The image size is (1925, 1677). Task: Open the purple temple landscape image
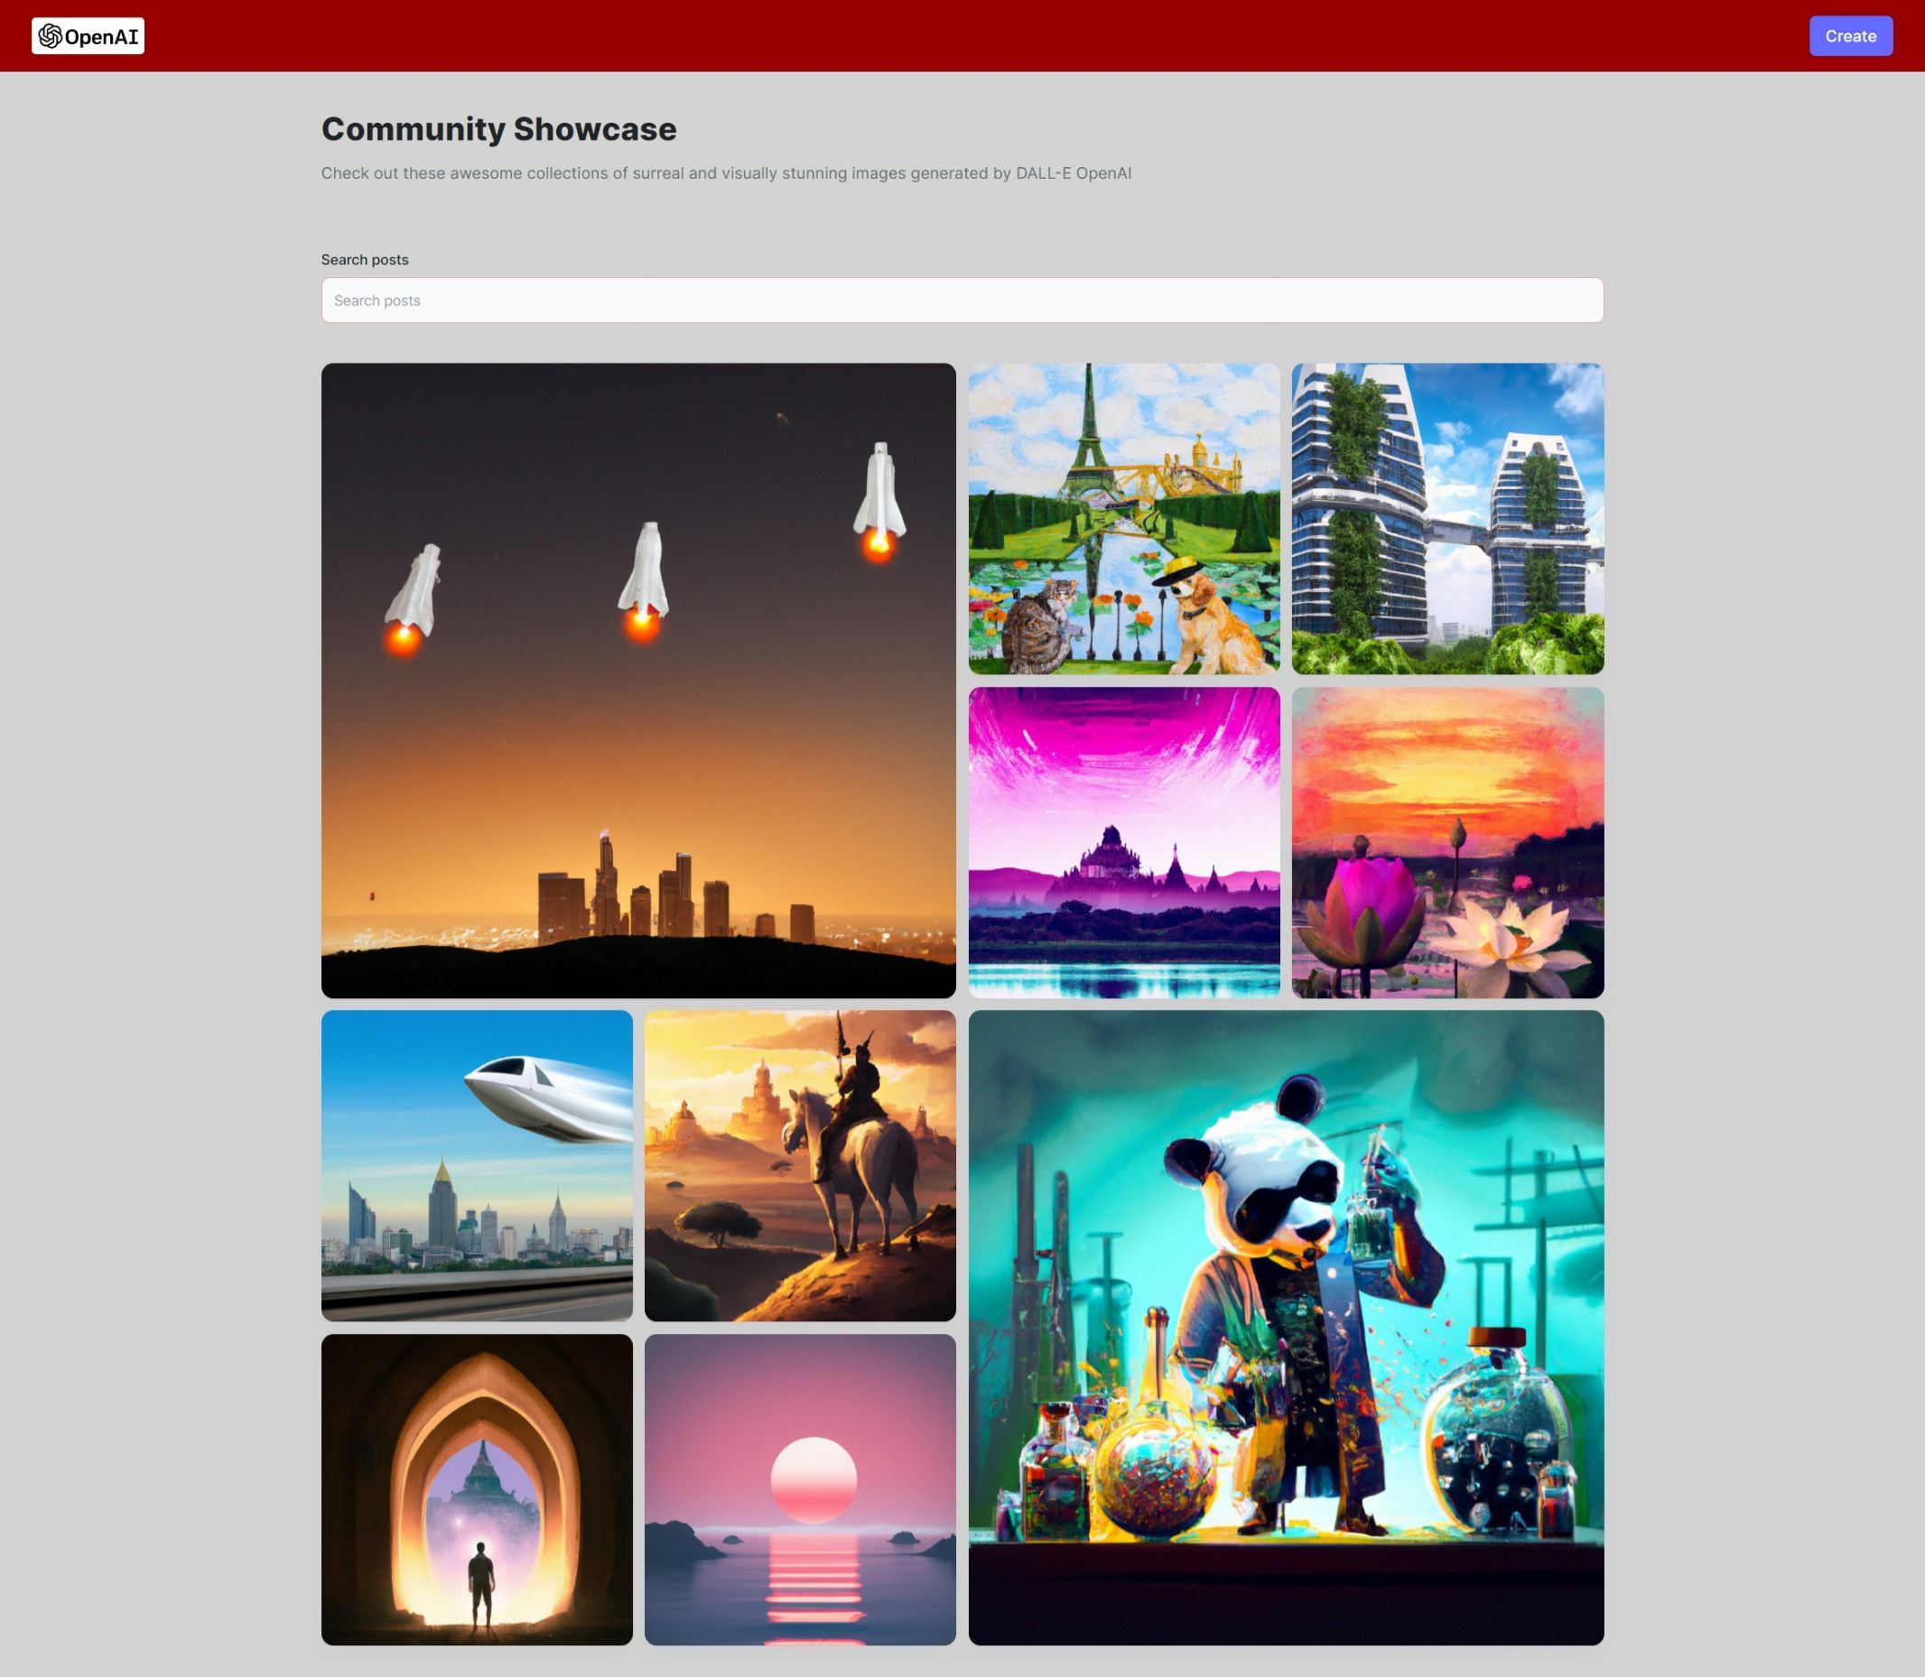coord(1123,842)
